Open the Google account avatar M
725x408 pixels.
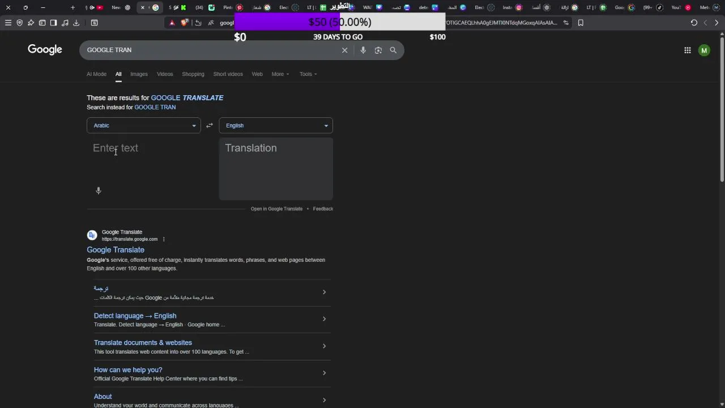pyautogui.click(x=704, y=50)
